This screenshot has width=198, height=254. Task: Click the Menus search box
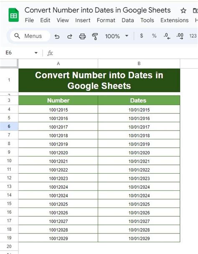coord(30,36)
